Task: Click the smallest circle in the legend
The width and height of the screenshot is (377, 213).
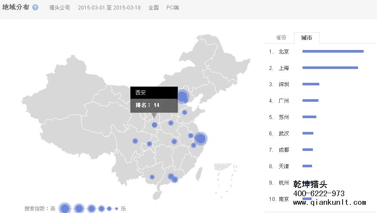Action: point(116,209)
